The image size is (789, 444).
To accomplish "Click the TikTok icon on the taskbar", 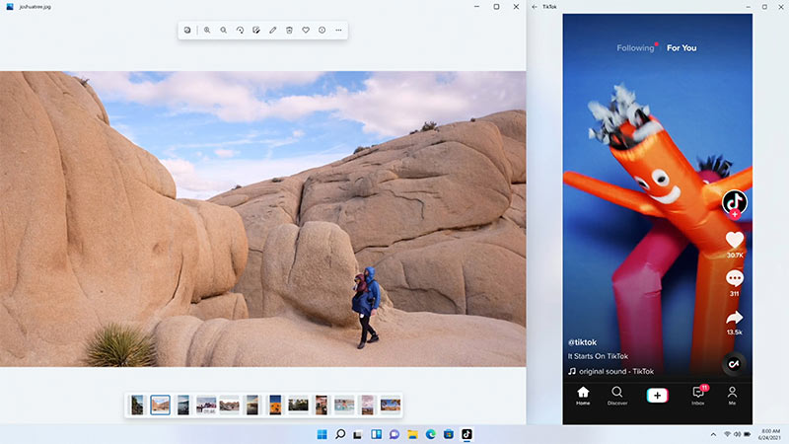I will pyautogui.click(x=466, y=434).
